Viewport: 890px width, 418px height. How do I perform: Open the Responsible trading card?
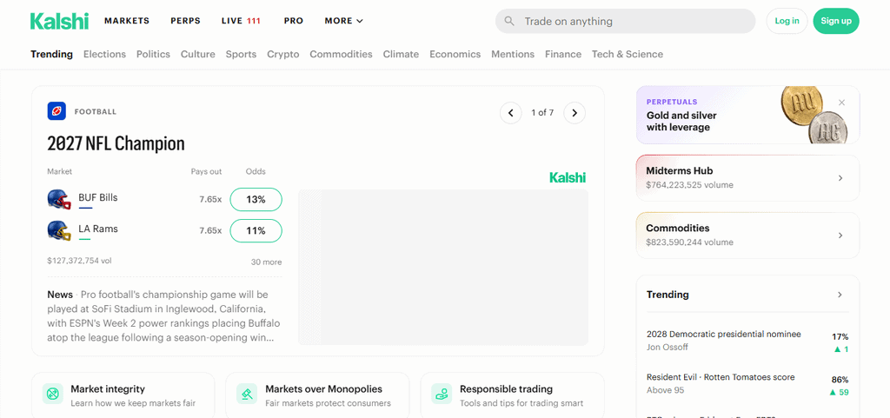[512, 395]
